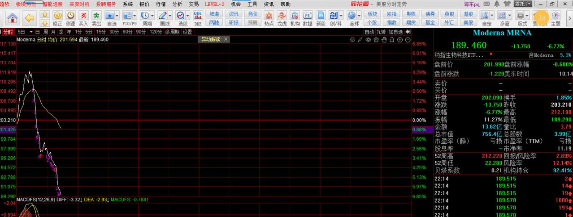The image size is (573, 217).
Task: Expand the F10/F9 dropdown arrow
Action: pyautogui.click(x=135, y=16)
